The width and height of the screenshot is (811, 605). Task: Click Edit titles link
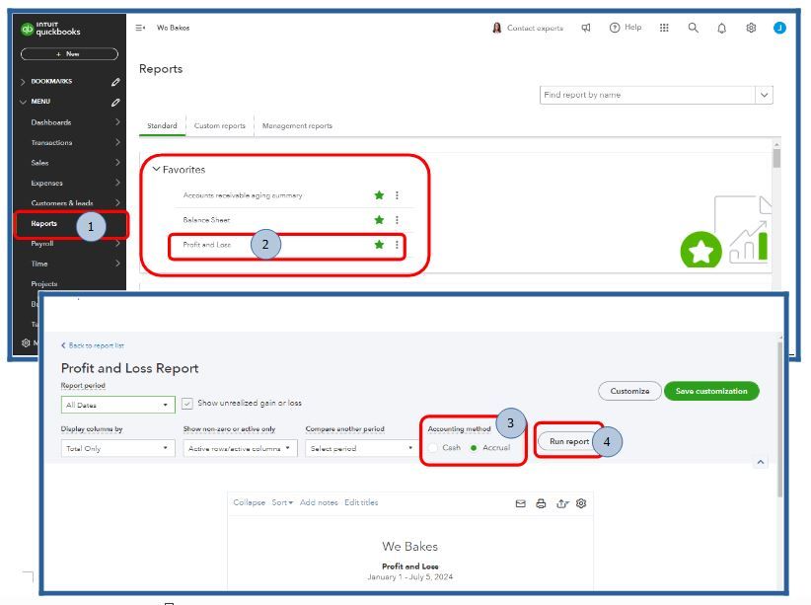(361, 502)
